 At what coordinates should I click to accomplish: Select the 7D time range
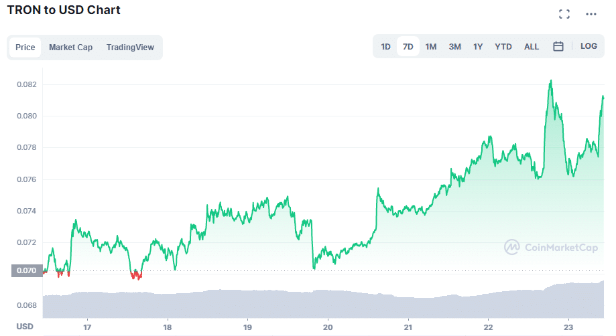(x=408, y=47)
